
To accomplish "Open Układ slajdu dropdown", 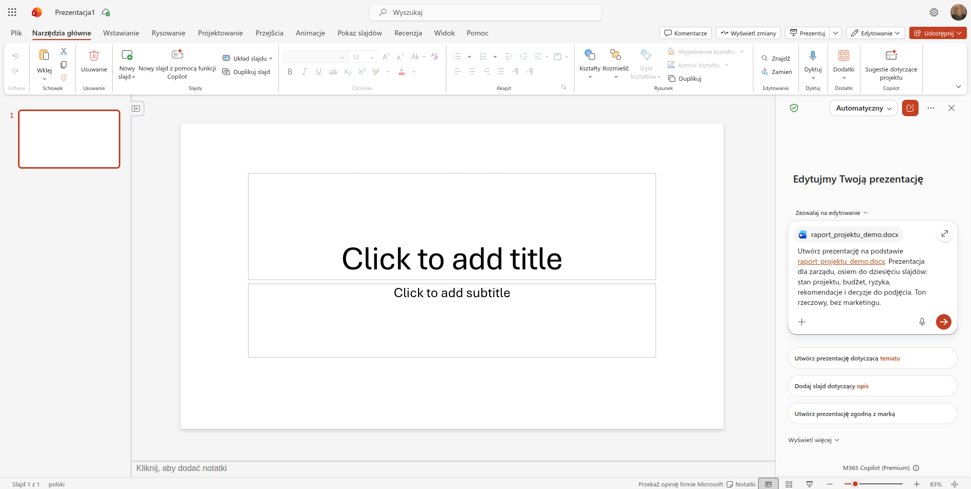I will pyautogui.click(x=248, y=58).
